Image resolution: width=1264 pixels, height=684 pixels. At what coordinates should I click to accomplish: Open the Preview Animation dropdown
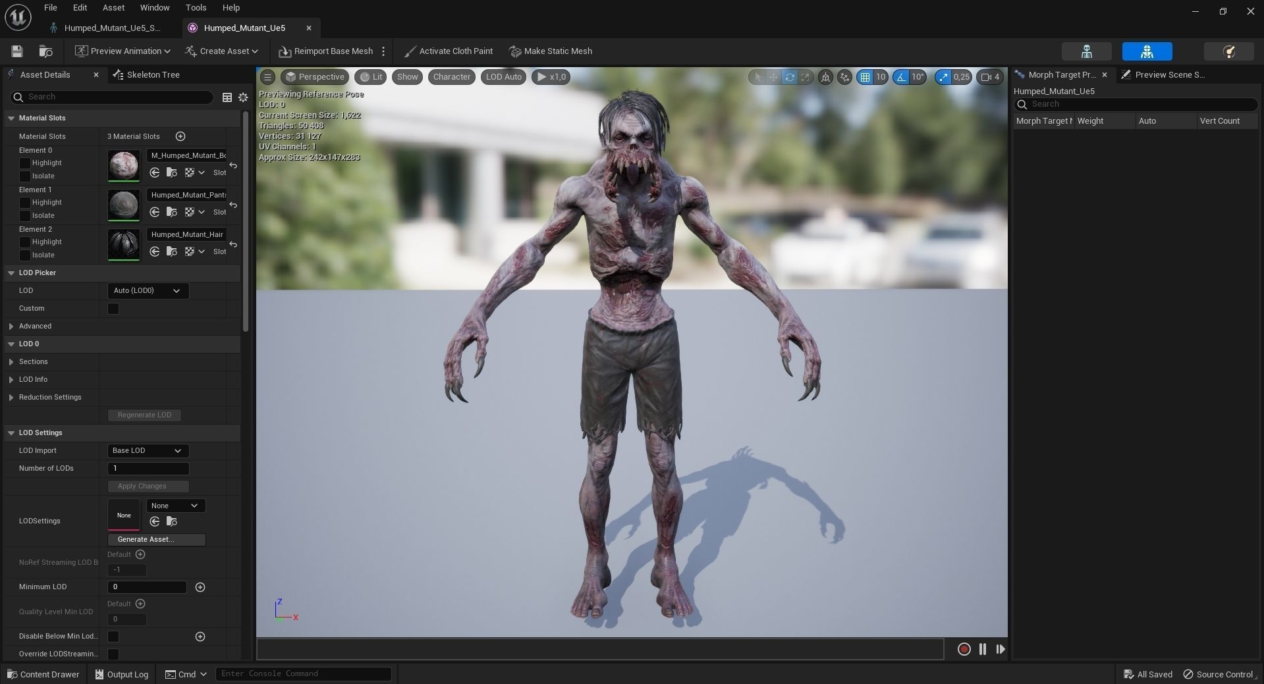pos(123,51)
